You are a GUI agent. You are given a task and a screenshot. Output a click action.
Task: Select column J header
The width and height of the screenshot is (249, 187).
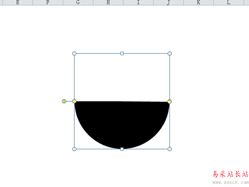[x=168, y=2]
